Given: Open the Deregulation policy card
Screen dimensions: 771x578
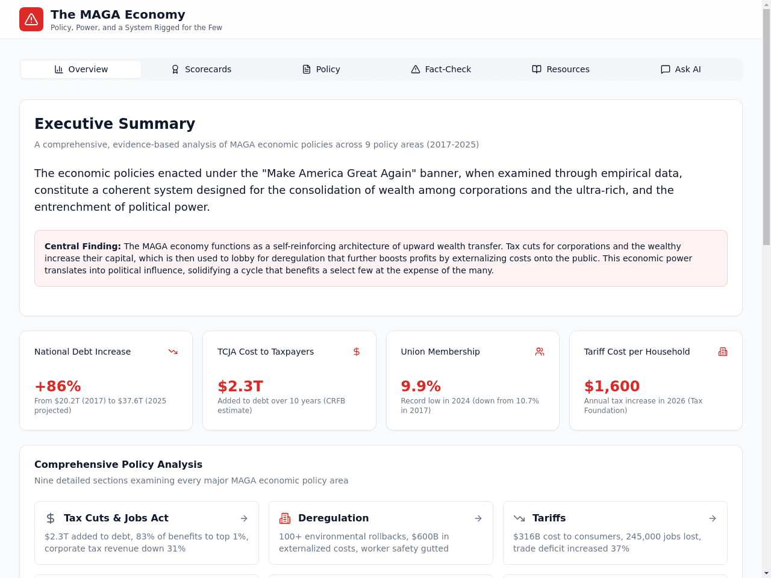Looking at the screenshot, I should pos(381,533).
